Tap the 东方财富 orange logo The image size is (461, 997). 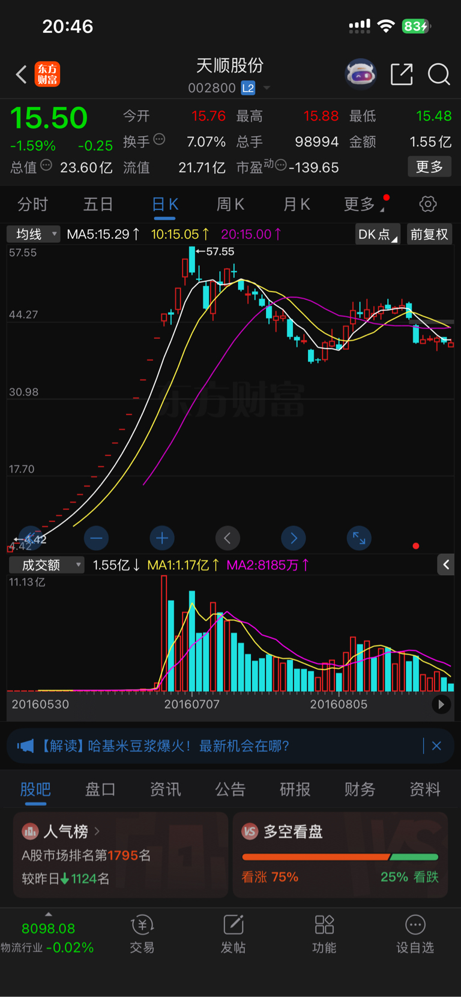[x=47, y=74]
